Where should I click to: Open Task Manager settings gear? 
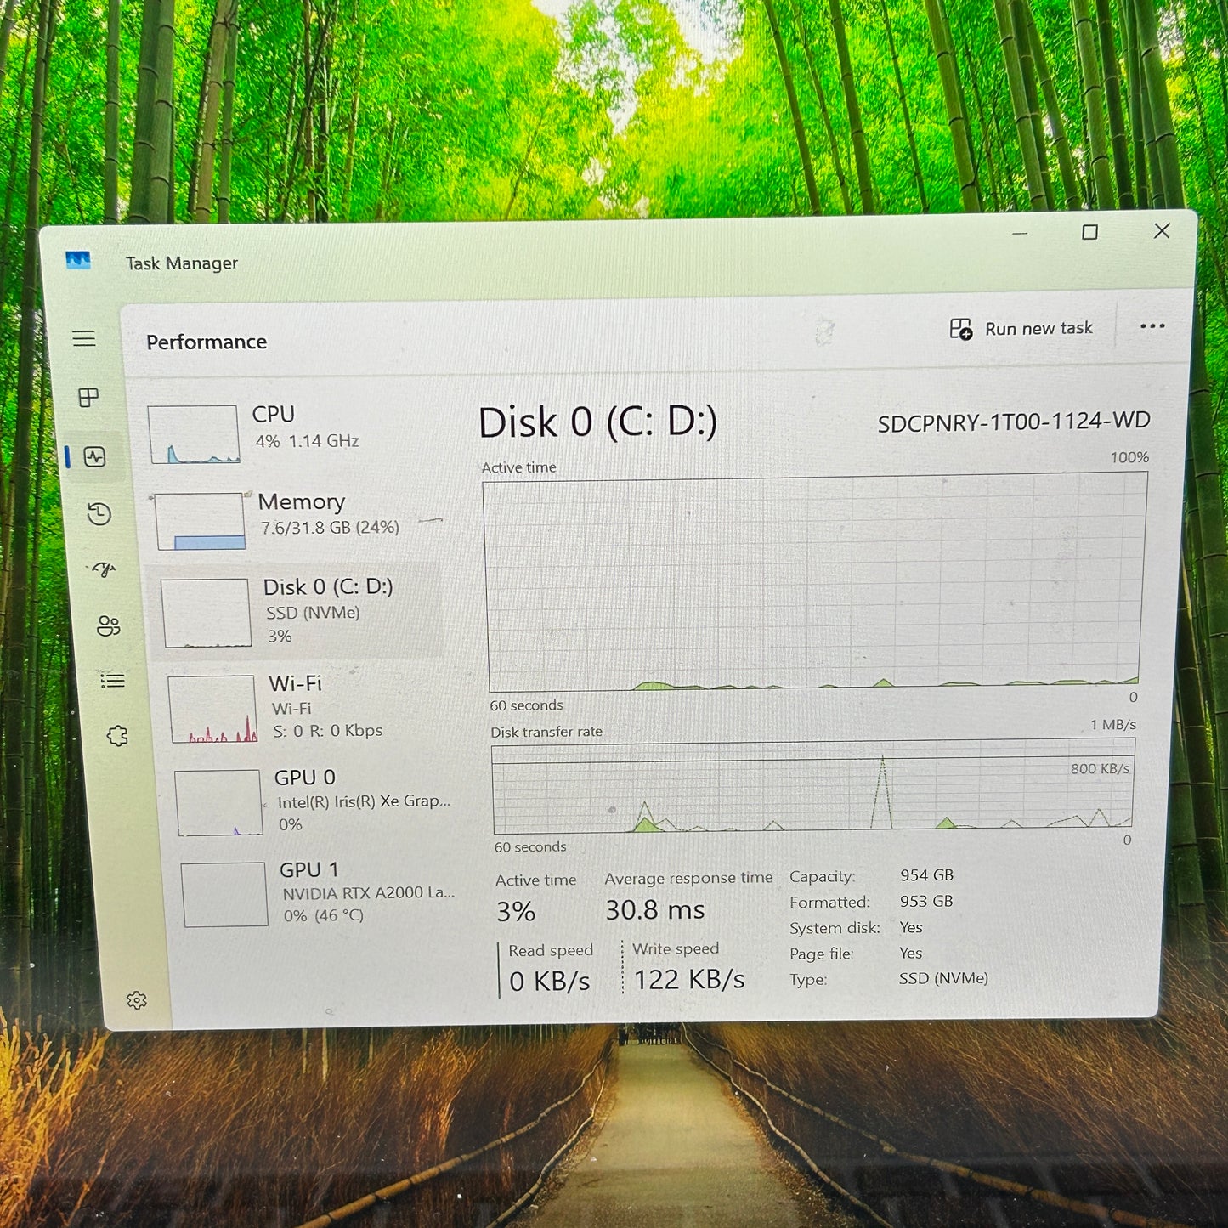[x=136, y=1000]
